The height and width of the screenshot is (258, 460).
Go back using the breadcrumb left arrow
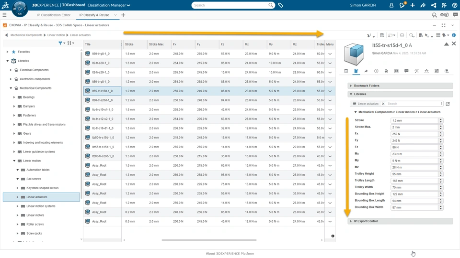coord(6,35)
